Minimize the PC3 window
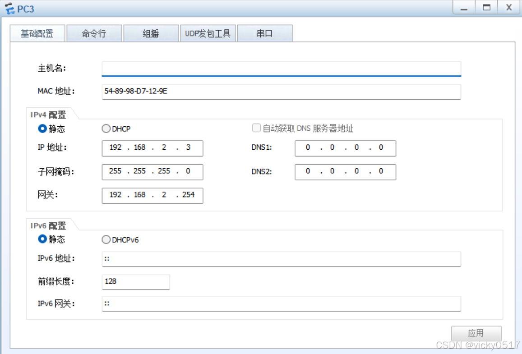This screenshot has width=522, height=354. point(464,8)
